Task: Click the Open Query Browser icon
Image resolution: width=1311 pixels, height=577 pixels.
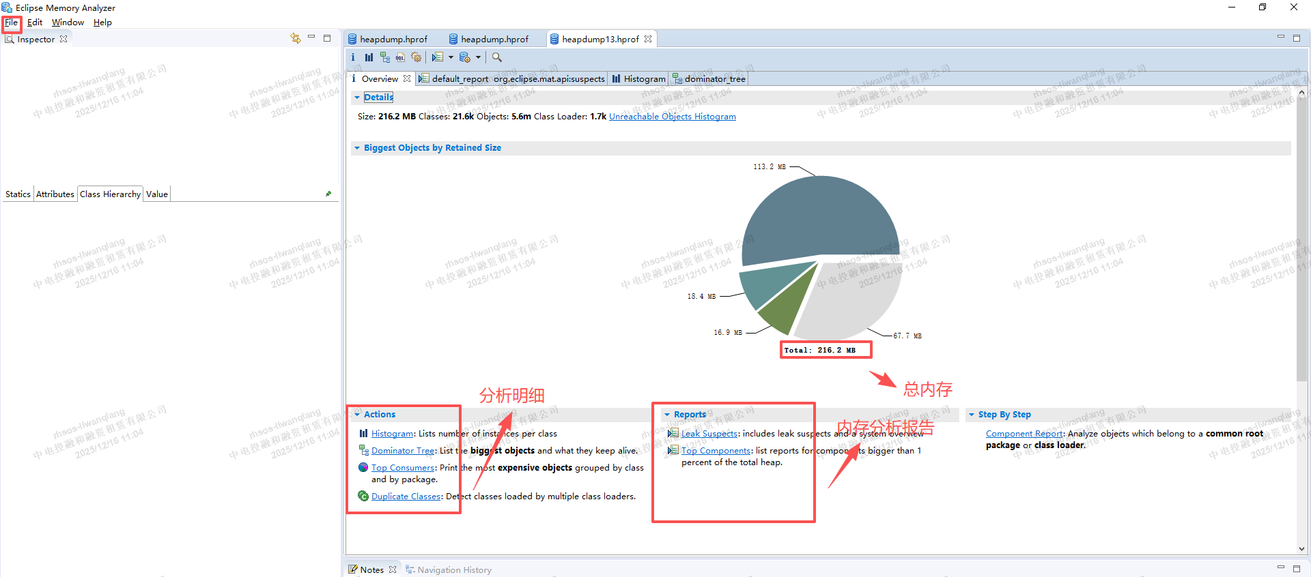Action: coord(465,57)
